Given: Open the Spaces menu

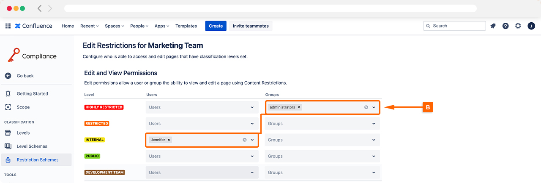Looking at the screenshot, I should [x=114, y=26].
